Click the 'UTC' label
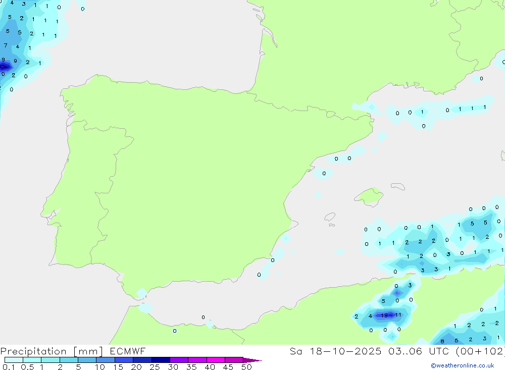This screenshot has height=370, width=505. coord(439,351)
